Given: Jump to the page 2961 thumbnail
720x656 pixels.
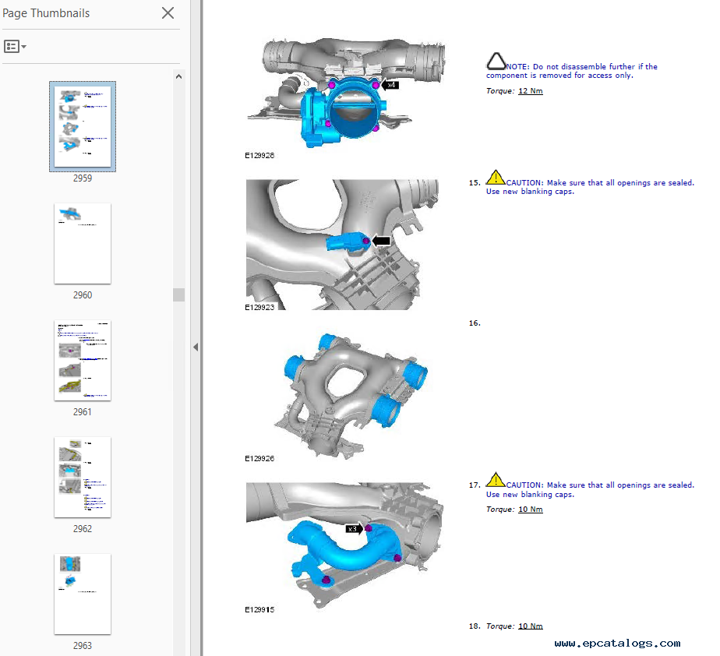Looking at the screenshot, I should point(83,360).
